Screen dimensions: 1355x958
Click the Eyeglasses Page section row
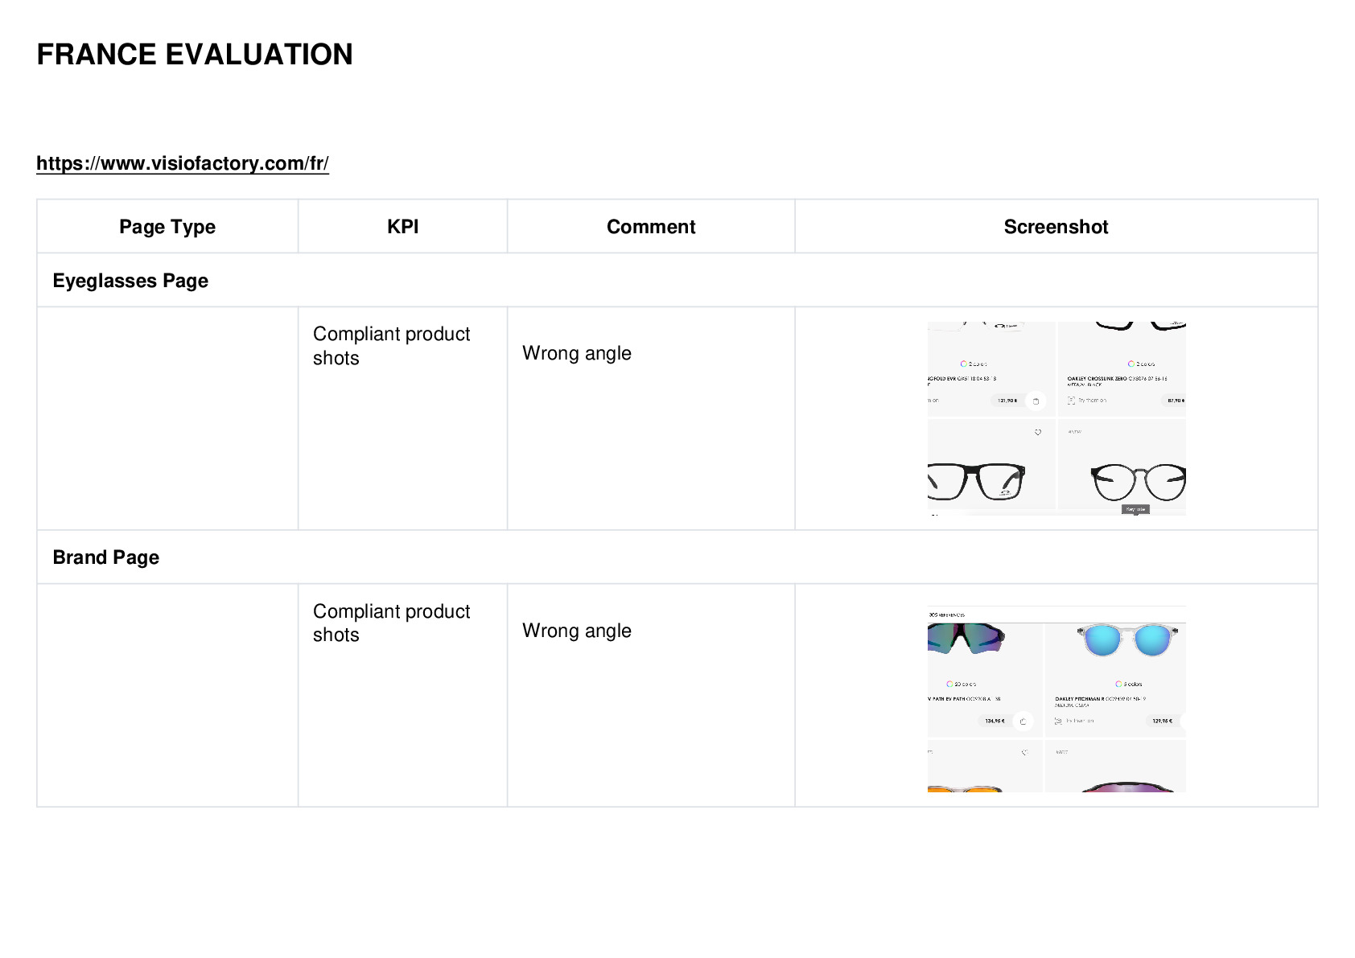click(x=677, y=281)
